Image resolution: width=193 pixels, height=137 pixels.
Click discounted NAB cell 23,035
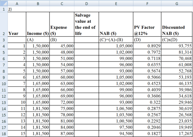click(177, 121)
